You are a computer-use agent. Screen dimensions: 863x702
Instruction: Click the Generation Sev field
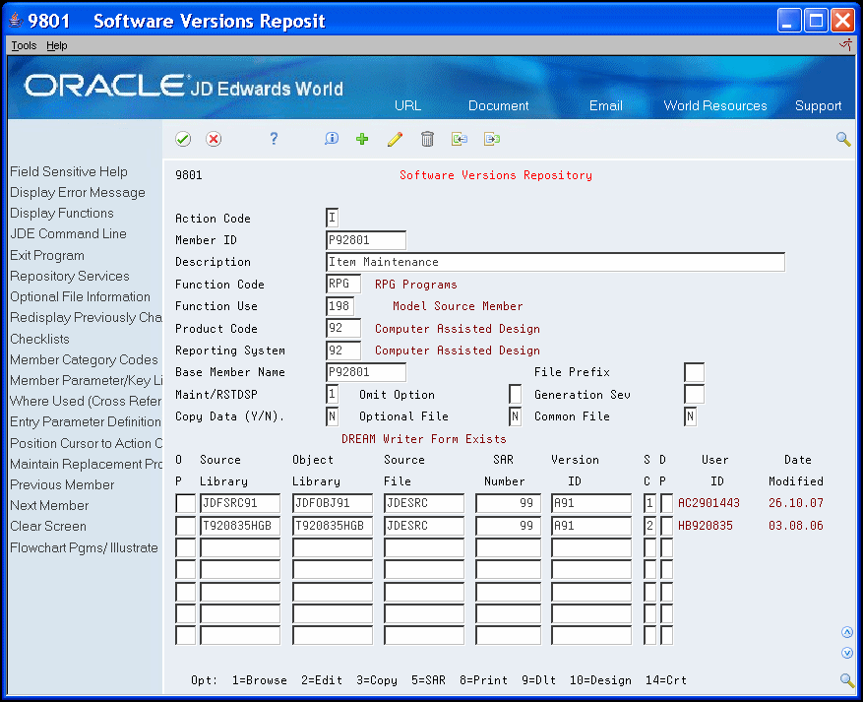coord(694,394)
